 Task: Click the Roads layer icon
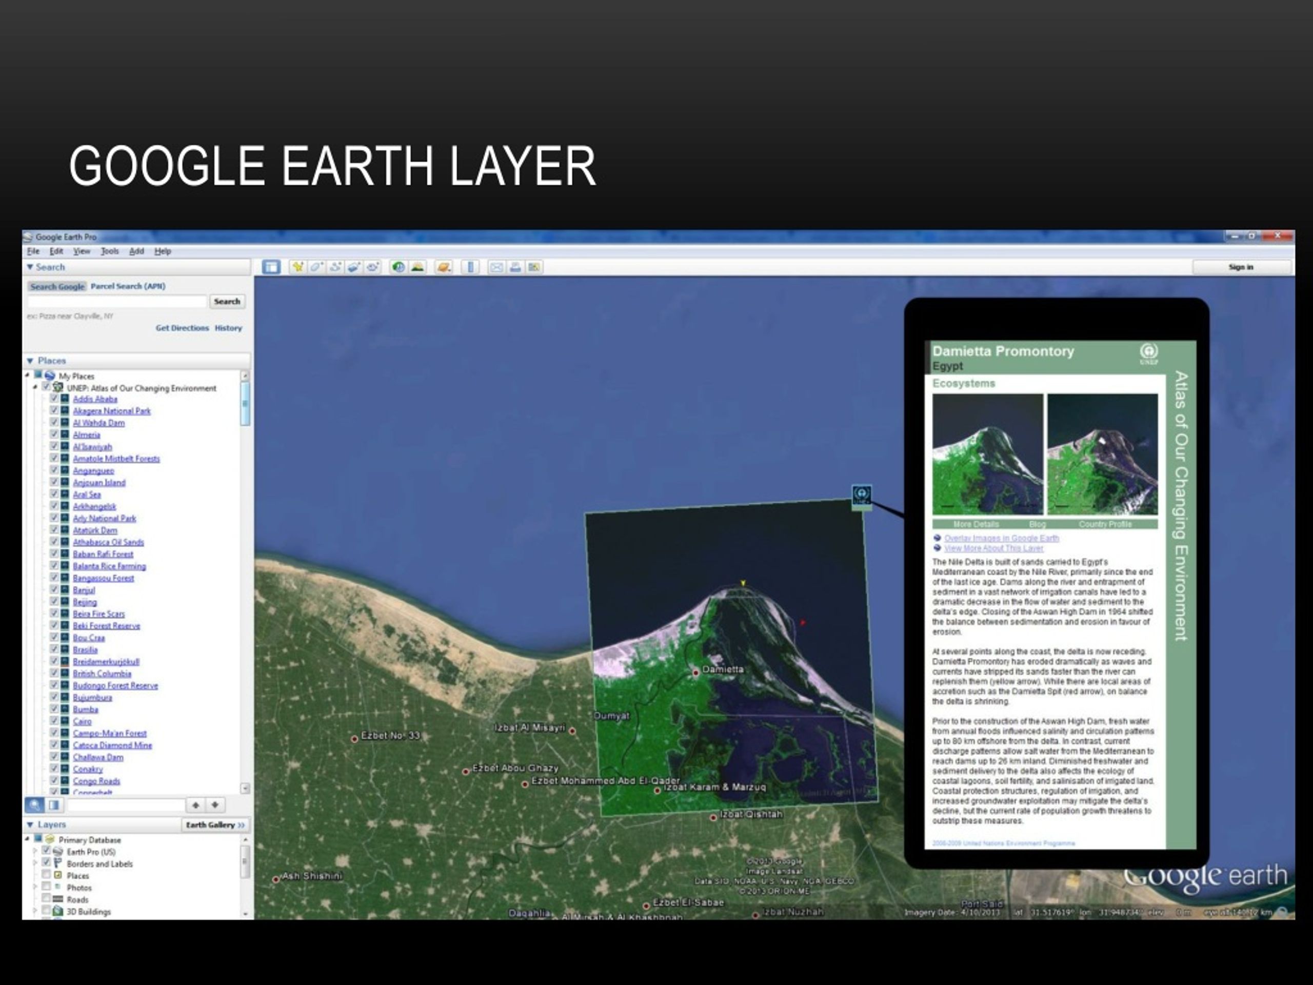57,899
